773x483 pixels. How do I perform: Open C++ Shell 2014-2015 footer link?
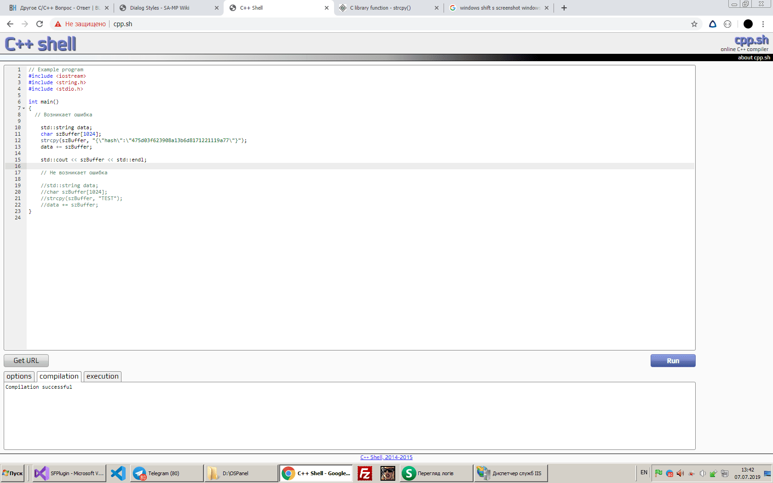click(x=386, y=457)
